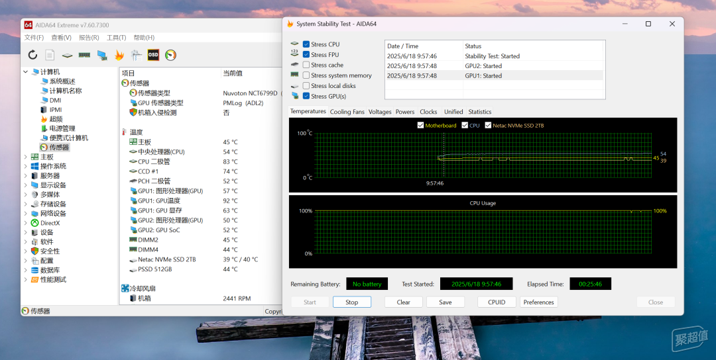This screenshot has width=716, height=360.
Task: Expand the 服务器 tree node
Action: [26, 175]
